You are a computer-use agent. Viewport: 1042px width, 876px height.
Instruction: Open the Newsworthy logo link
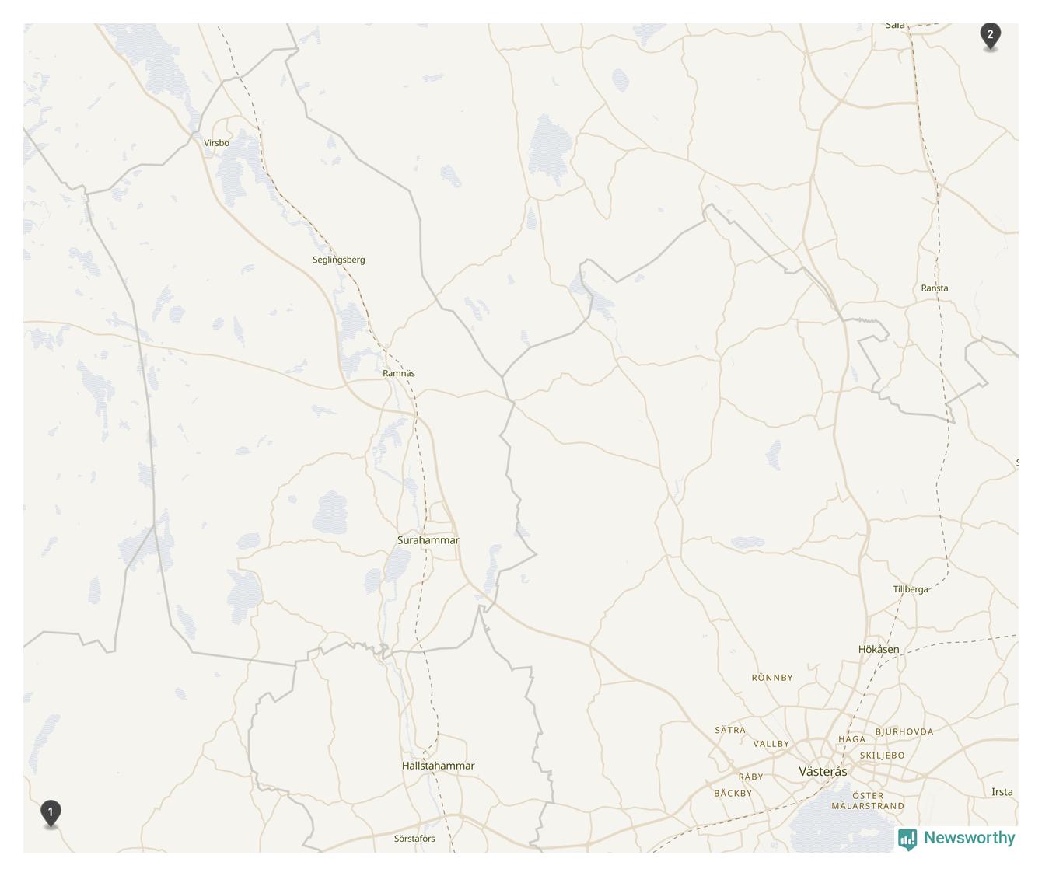click(x=956, y=839)
